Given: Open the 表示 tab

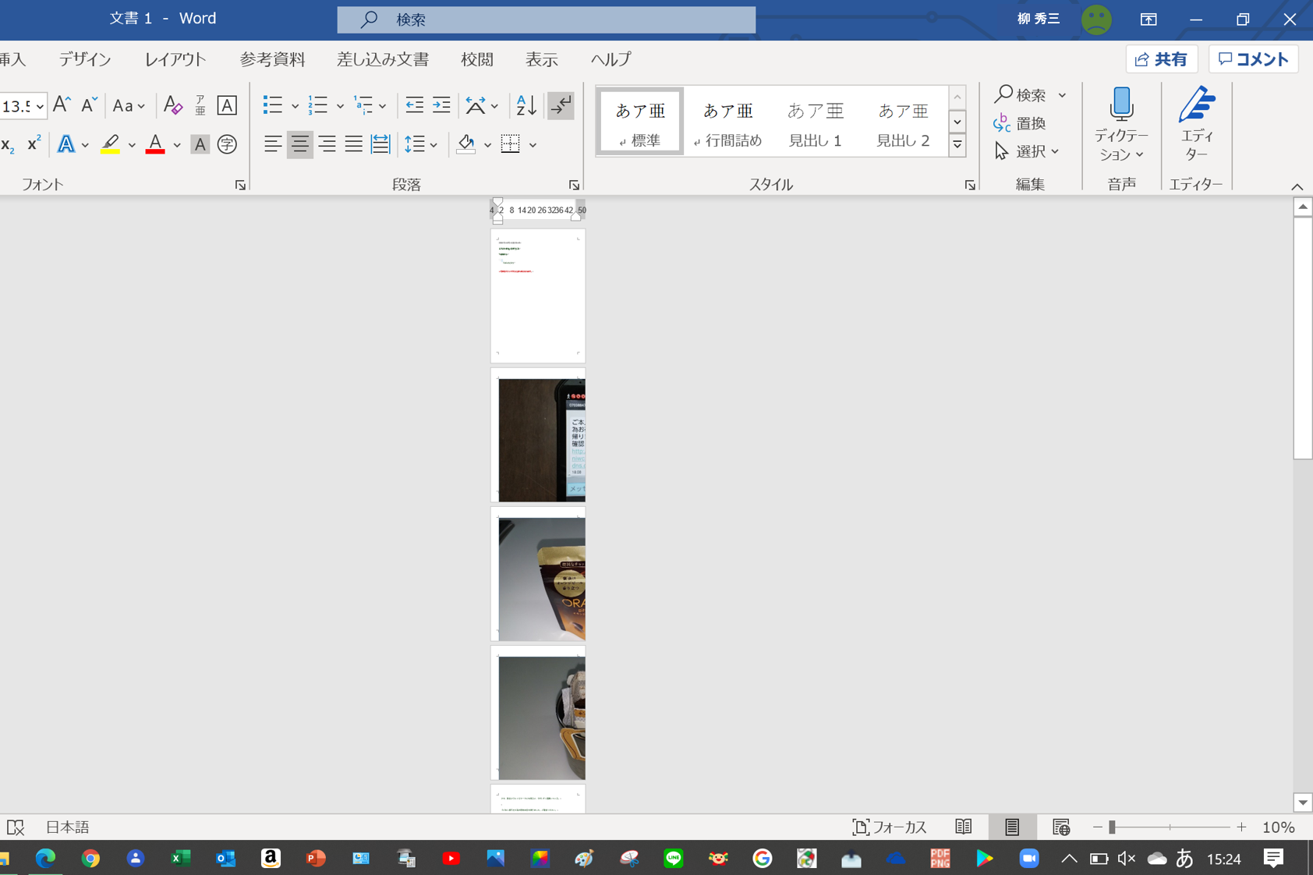Looking at the screenshot, I should pyautogui.click(x=542, y=59).
